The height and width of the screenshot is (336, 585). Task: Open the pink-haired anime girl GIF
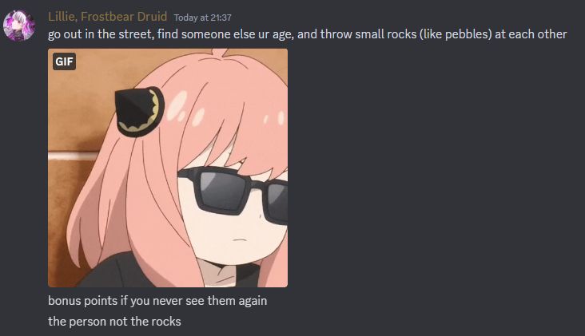tap(168, 168)
